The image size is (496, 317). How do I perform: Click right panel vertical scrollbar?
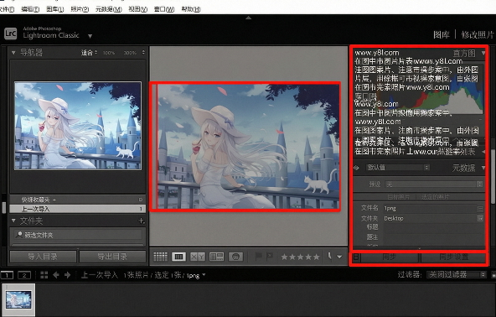click(x=493, y=177)
